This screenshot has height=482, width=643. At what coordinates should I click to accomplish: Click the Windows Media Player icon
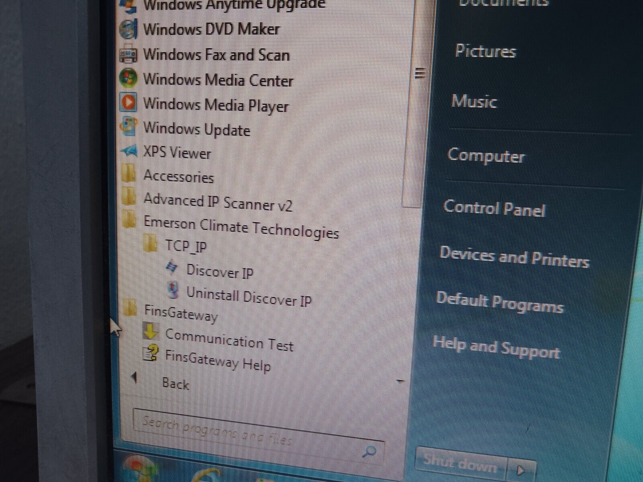tap(129, 102)
